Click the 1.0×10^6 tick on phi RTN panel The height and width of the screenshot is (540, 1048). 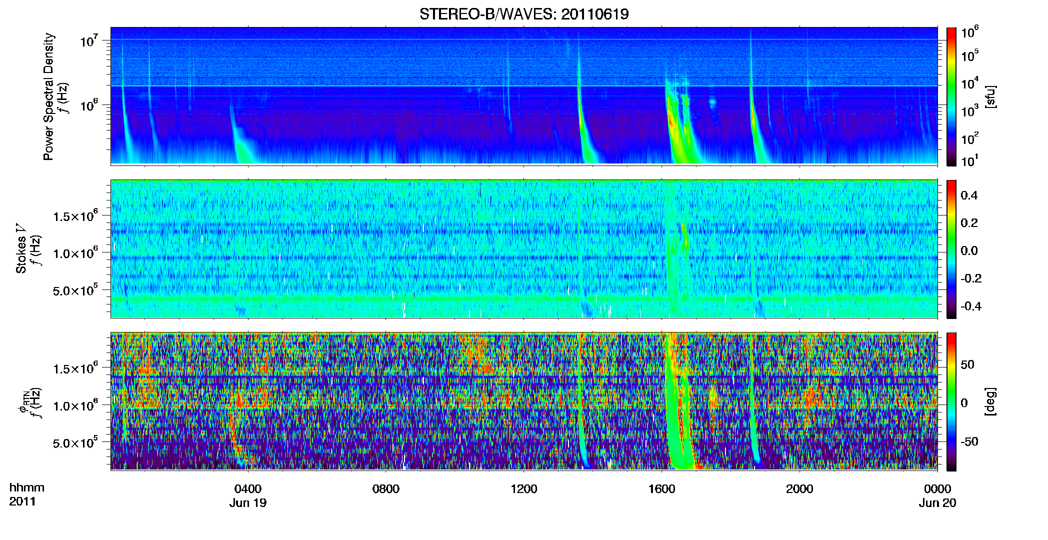[x=75, y=405]
